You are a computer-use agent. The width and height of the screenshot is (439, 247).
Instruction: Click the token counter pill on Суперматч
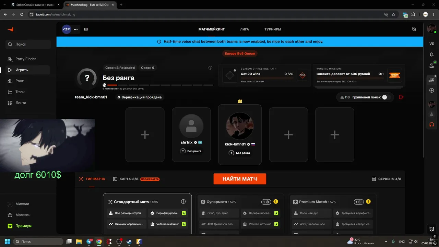pyautogui.click(x=266, y=202)
